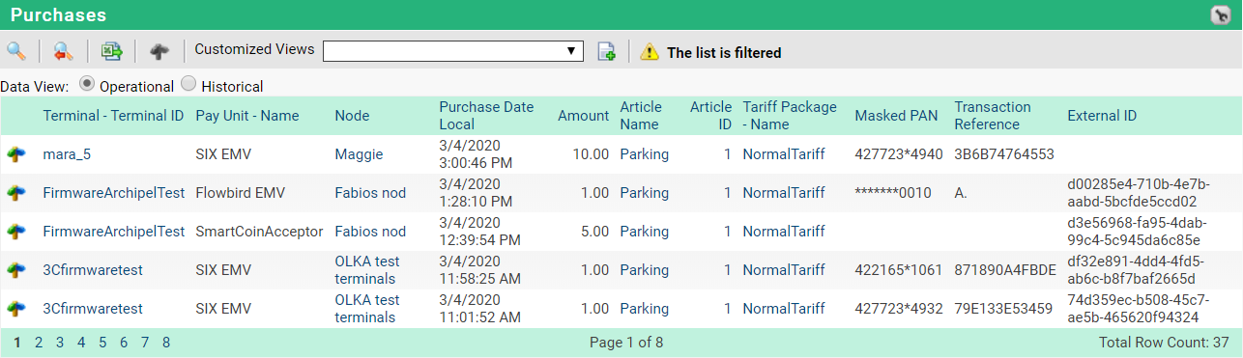1243x358 pixels.
Task: Go to page 8
Action: (166, 343)
